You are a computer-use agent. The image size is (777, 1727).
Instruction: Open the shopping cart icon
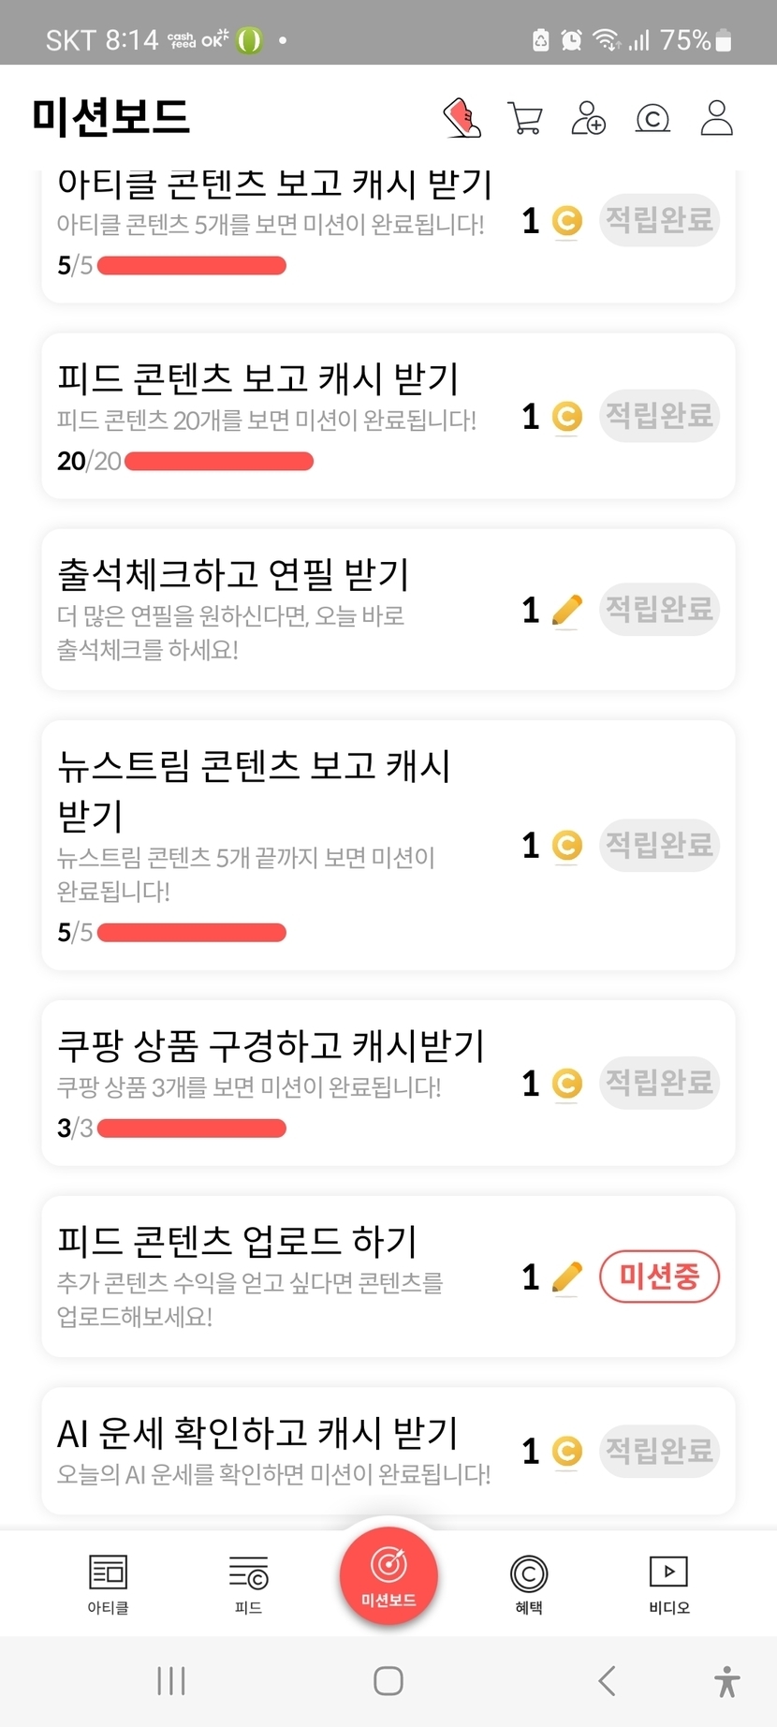pos(525,119)
